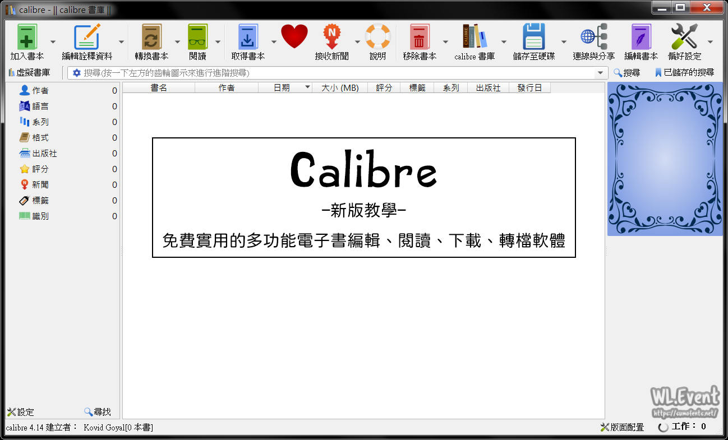Sort by 出版社 column header
Screen dimensions: 728x440
pos(489,87)
